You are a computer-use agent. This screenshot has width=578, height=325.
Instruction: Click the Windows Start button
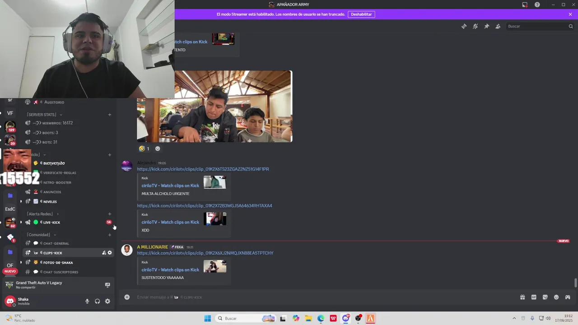point(207,318)
